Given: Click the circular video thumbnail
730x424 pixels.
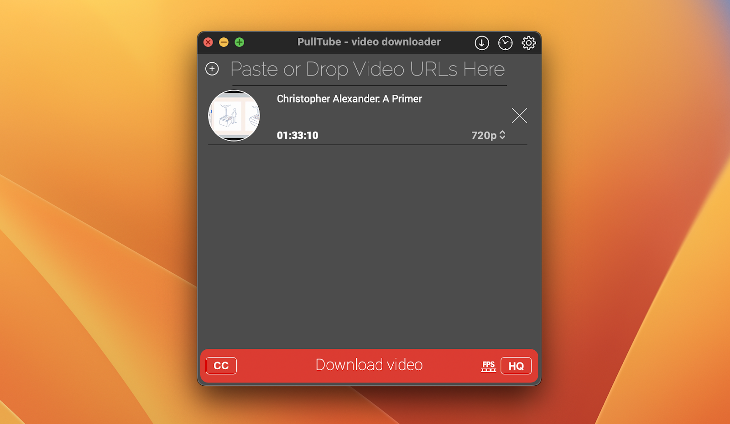Looking at the screenshot, I should coord(234,116).
